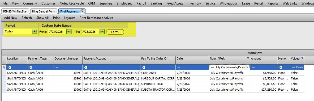The height and width of the screenshot is (101, 314).
Task: Open the Employees menu
Action: click(x=124, y=3)
